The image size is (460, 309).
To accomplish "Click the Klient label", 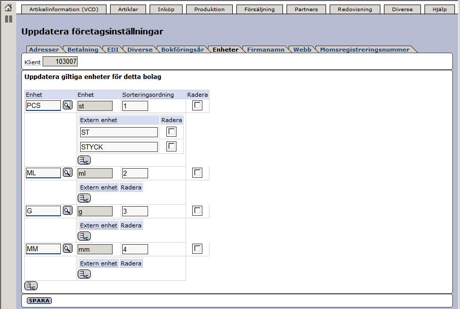I will point(32,62).
